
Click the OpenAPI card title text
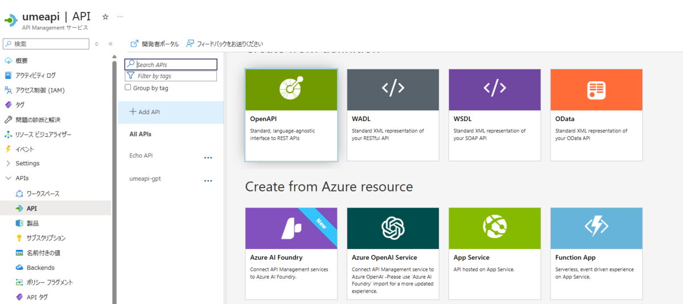coord(262,119)
